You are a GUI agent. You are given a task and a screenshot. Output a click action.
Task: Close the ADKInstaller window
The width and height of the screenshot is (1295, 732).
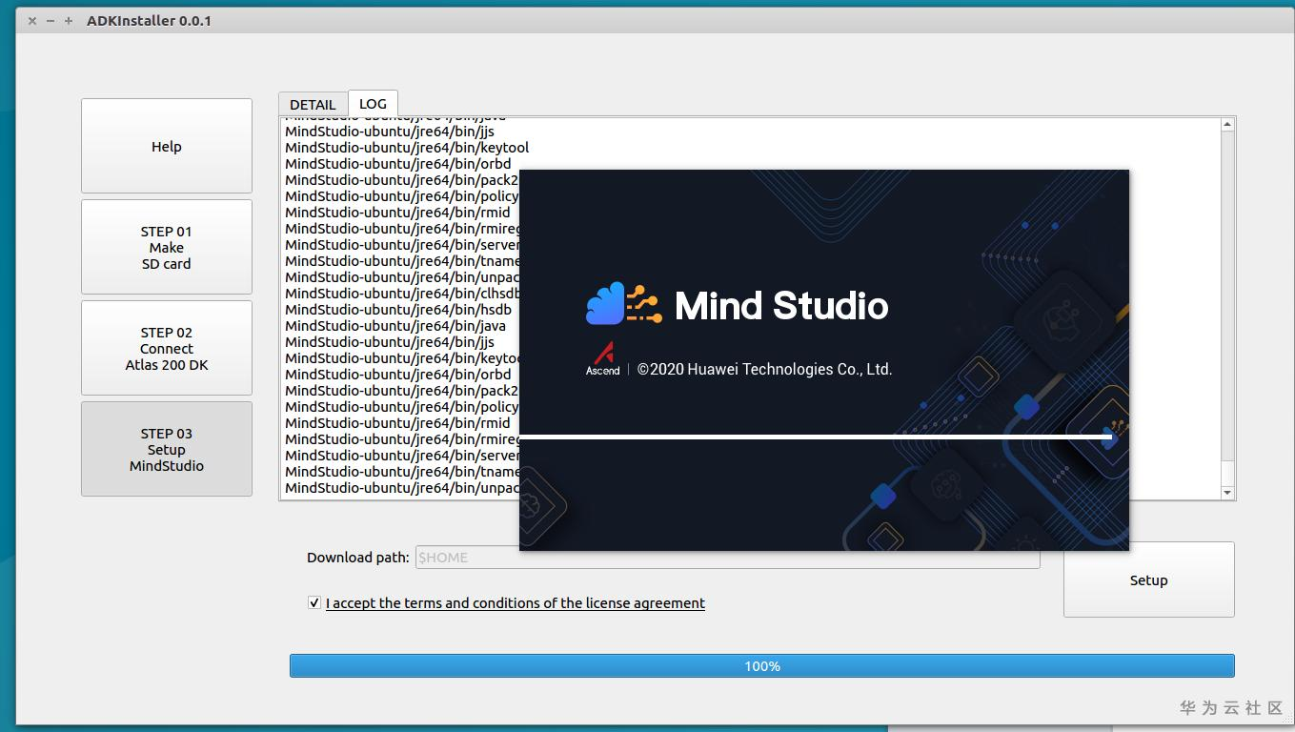32,20
